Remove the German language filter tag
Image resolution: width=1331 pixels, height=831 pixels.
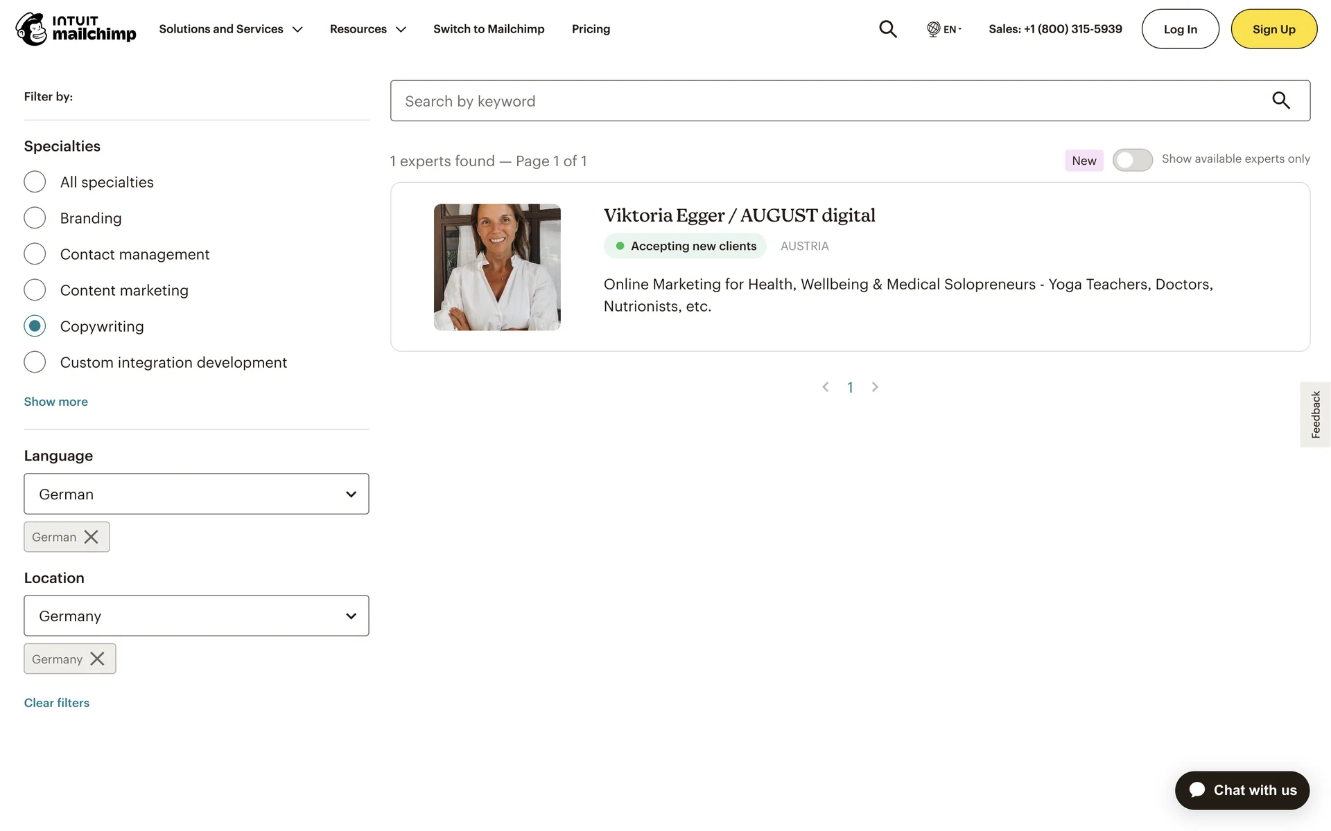pyautogui.click(x=91, y=537)
